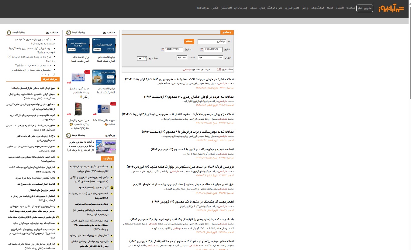Open result تصادف سه خودرو در قوچان
The image size is (411, 250).
189,97
